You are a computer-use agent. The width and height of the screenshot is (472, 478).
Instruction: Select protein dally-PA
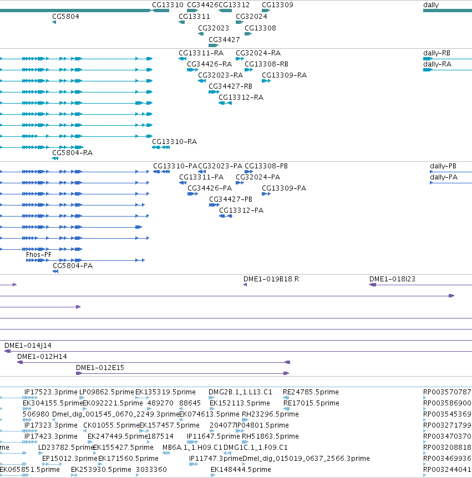coord(444,177)
